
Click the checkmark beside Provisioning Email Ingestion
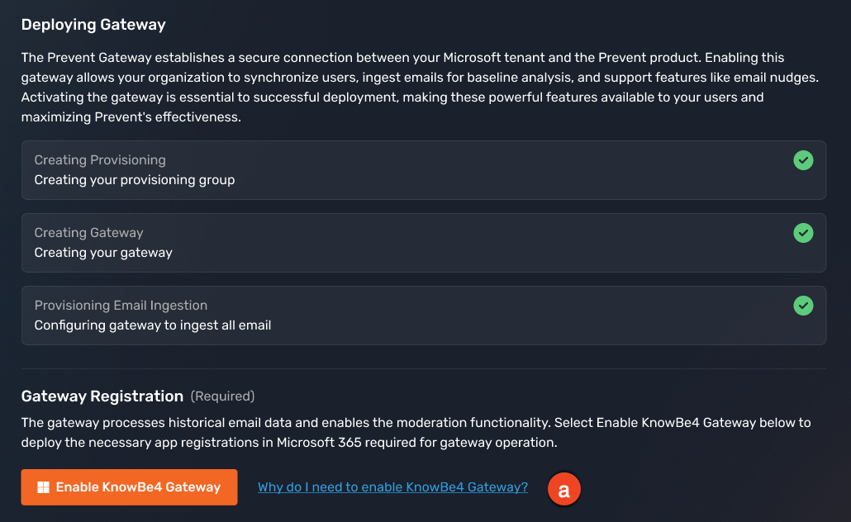803,306
